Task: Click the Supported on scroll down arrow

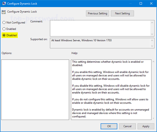Action: pyautogui.click(x=152, y=46)
